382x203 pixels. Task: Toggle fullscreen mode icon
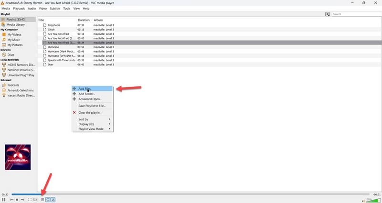pos(30,200)
